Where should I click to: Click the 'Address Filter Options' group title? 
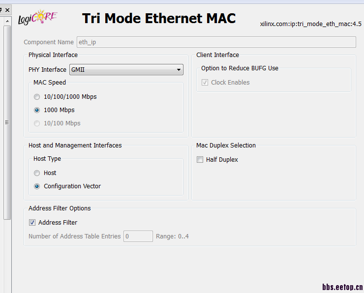[60, 208]
